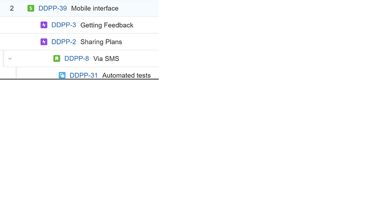Select the Sharing Plans summary

pyautogui.click(x=101, y=42)
